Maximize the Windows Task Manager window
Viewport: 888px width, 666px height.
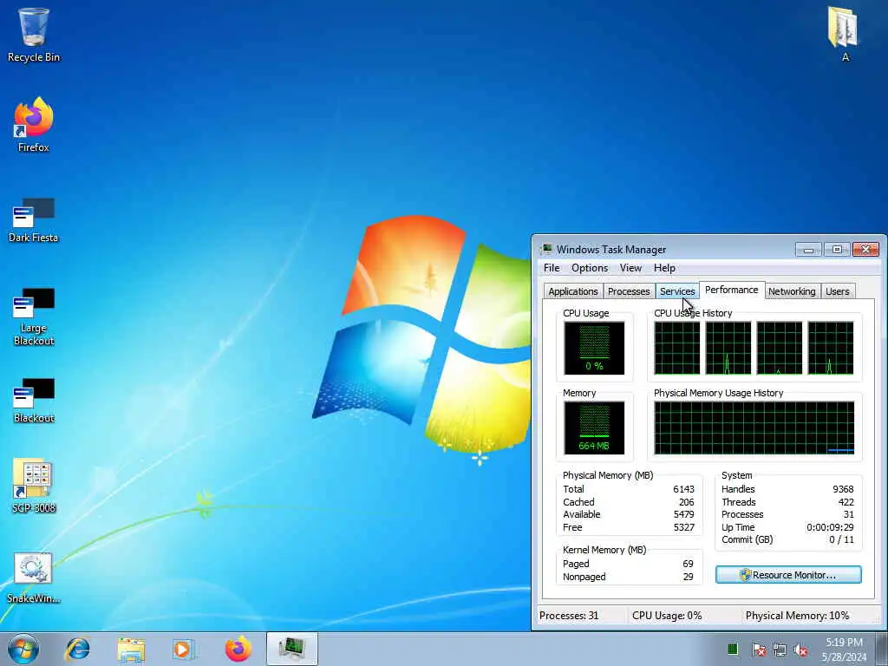click(x=837, y=249)
